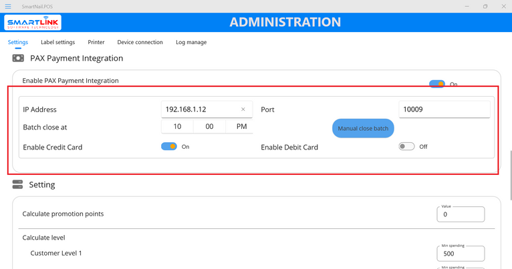Enable the Debit Card toggle
This screenshot has width=512, height=269.
(406, 146)
